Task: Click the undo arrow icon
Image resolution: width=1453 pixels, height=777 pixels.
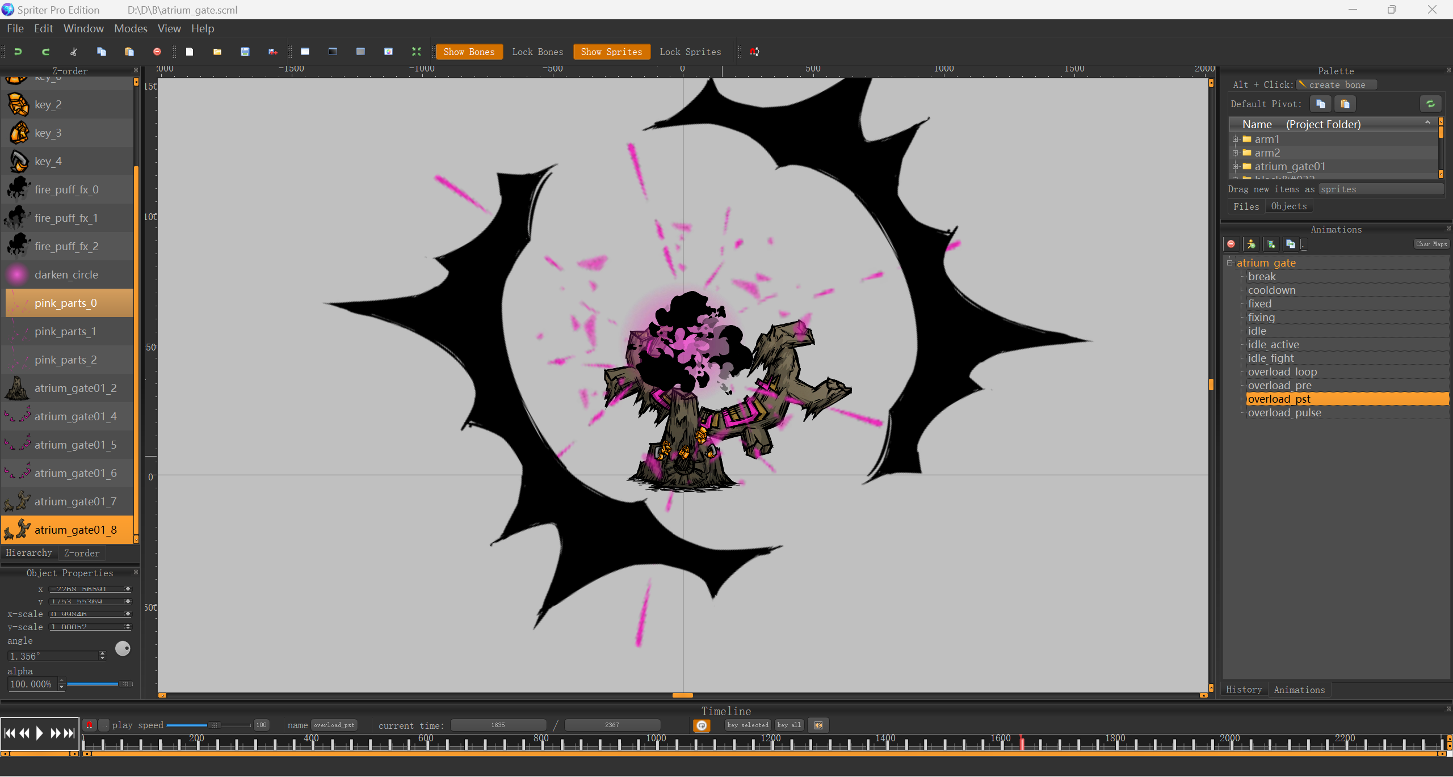Action: point(18,52)
